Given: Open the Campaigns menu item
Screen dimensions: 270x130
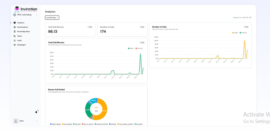Looking at the screenshot, I should click(21, 45).
